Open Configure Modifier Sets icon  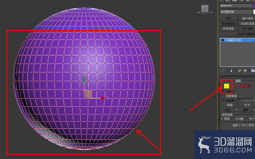click(253, 71)
